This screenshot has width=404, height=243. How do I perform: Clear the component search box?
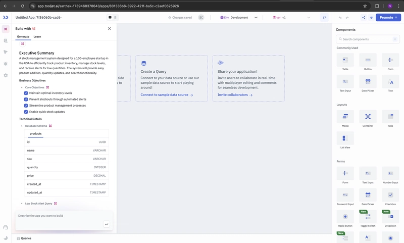(x=395, y=39)
